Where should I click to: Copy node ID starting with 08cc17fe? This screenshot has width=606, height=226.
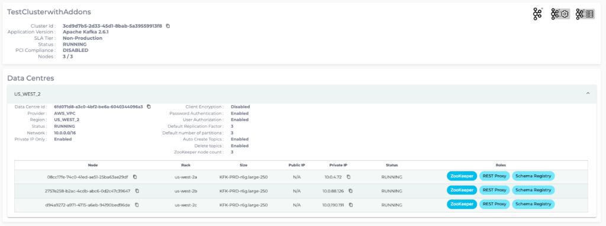135,177
